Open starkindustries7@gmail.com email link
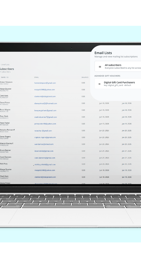This screenshot has width=141, height=273. click(x=46, y=117)
